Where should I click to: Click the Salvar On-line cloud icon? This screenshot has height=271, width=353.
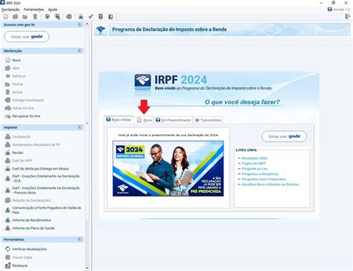8,108
